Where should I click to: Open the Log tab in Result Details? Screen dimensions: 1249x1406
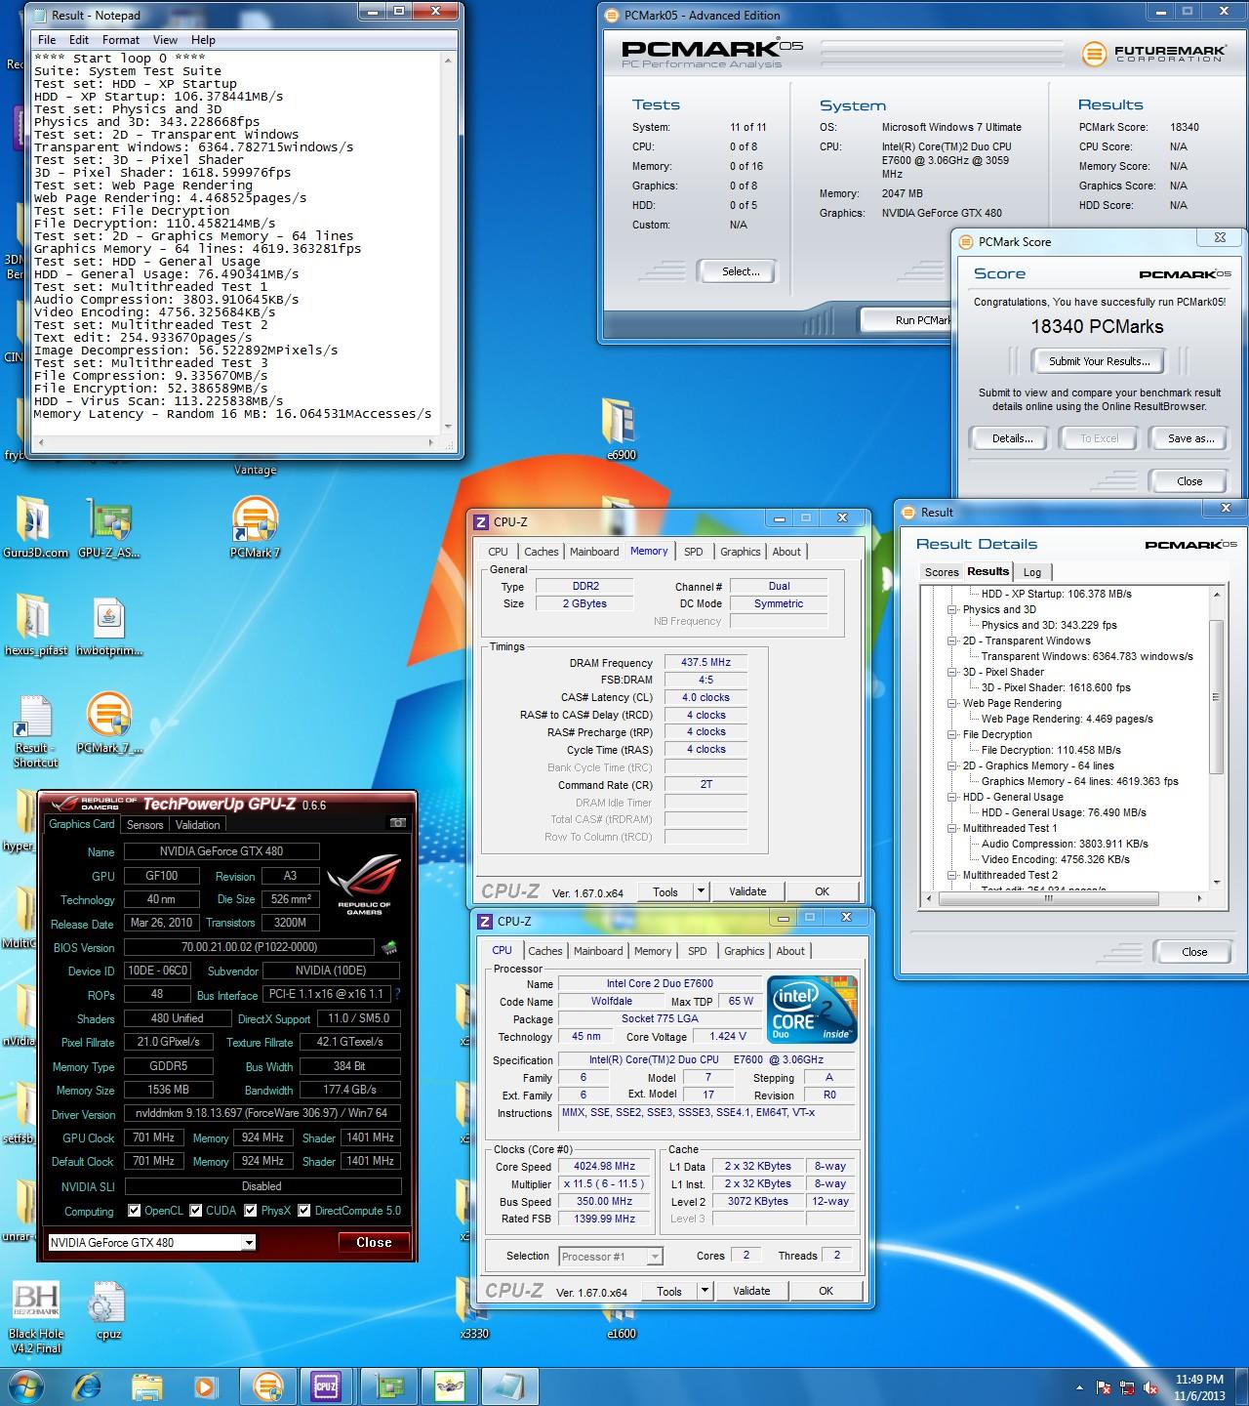click(1032, 572)
